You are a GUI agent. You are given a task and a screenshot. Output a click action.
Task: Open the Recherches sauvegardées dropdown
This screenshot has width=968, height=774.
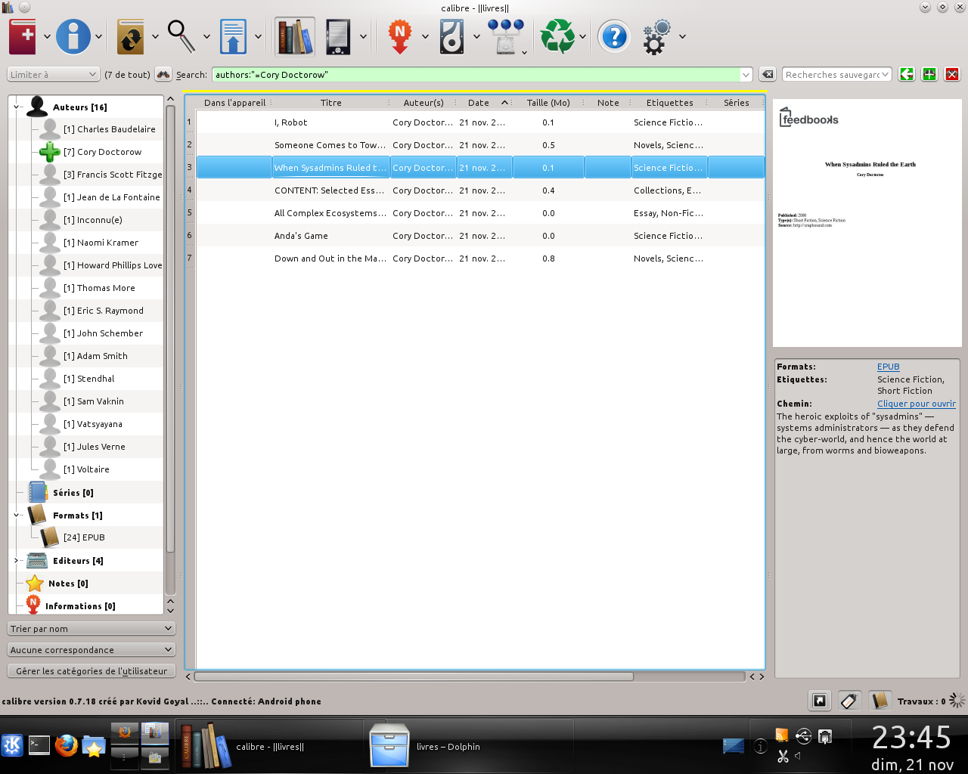pyautogui.click(x=837, y=74)
